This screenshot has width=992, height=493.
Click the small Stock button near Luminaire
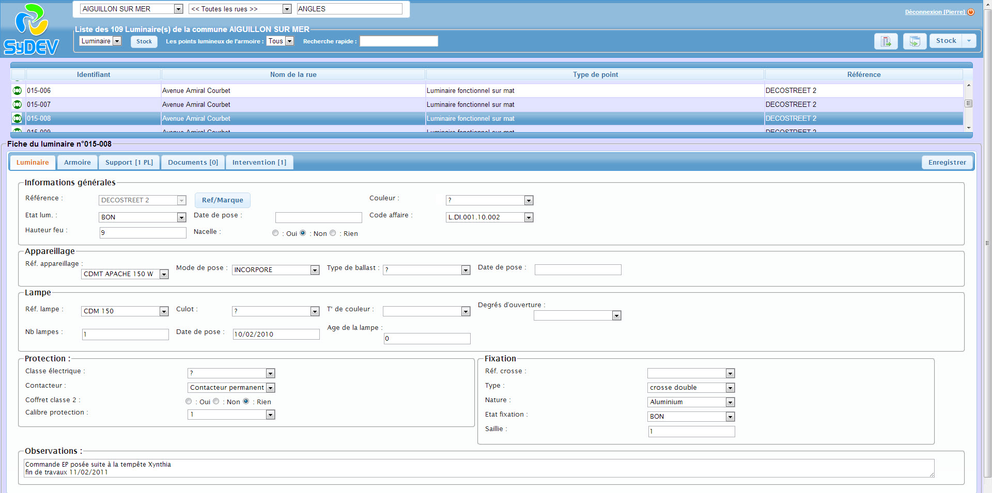pyautogui.click(x=144, y=41)
